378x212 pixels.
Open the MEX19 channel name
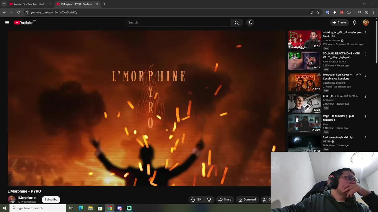[x=327, y=142]
